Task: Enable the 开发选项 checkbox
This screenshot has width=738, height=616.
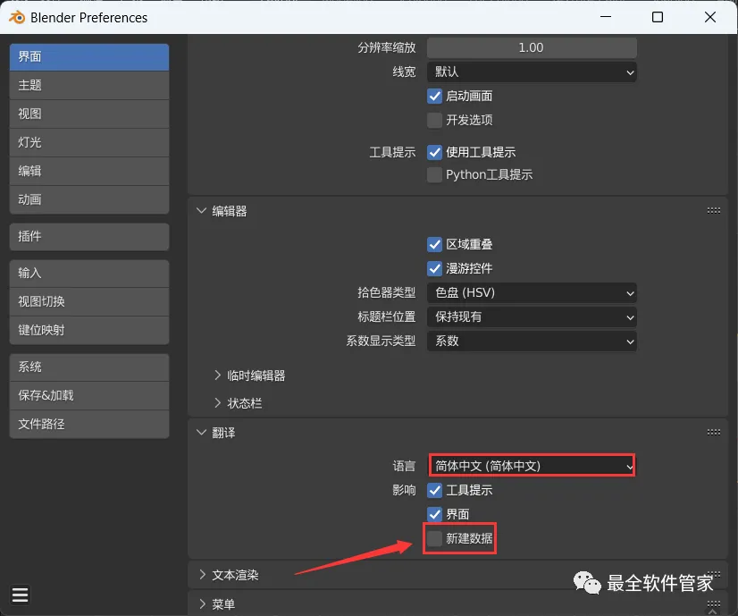Action: [x=434, y=120]
